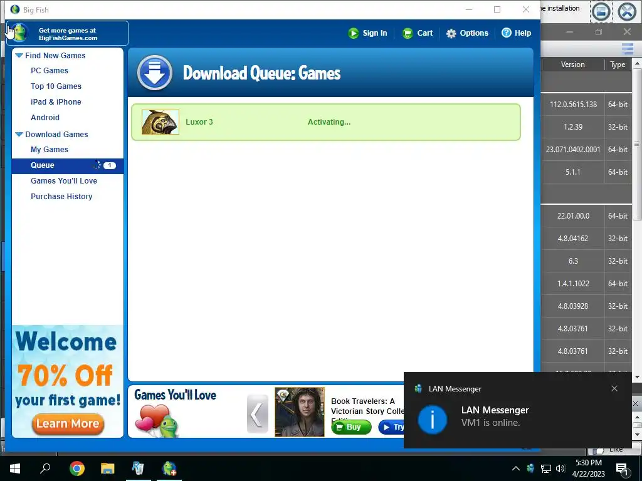The image size is (642, 481).
Task: Click 'VM1 is online.' notification text
Action: (x=490, y=423)
